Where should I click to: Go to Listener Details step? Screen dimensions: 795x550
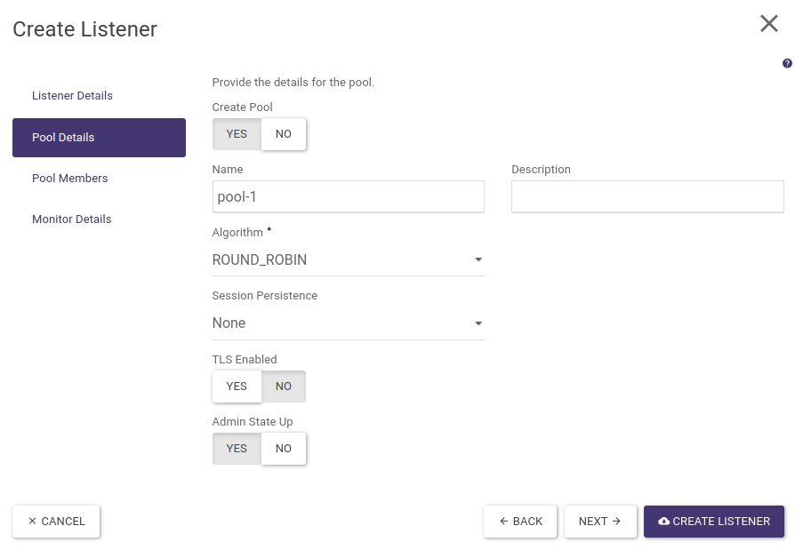pyautogui.click(x=72, y=96)
